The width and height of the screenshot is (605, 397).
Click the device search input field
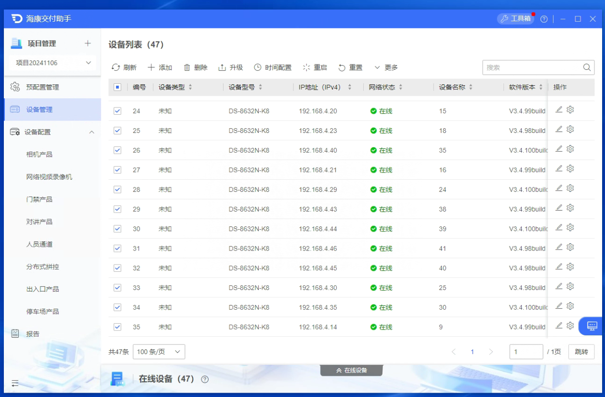pos(532,67)
